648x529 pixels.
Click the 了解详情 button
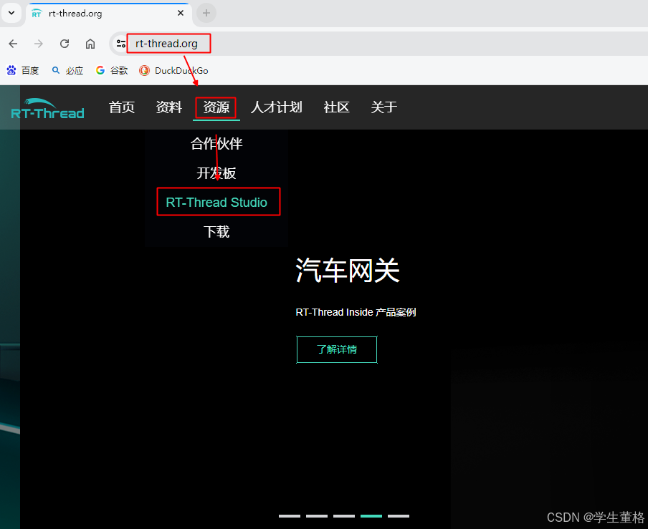pyautogui.click(x=337, y=349)
